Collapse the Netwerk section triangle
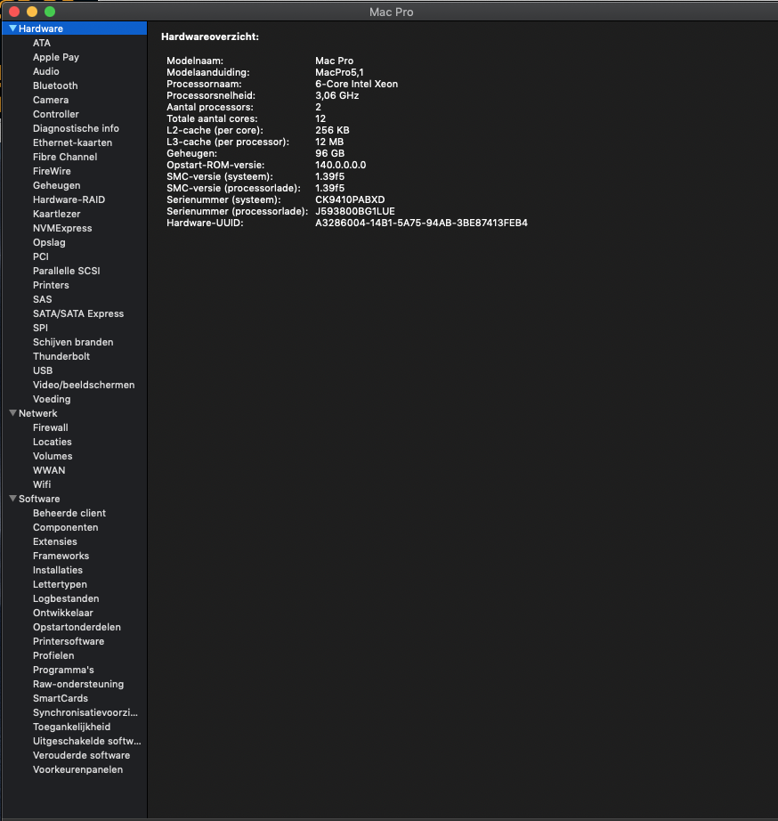 pyautogui.click(x=13, y=413)
